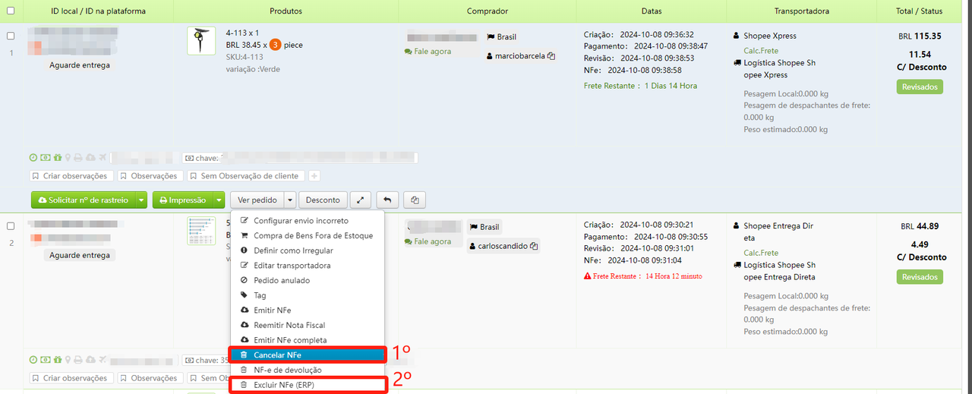This screenshot has height=394, width=972.
Task: Click the clock status icon in order 1
Action: point(33,158)
